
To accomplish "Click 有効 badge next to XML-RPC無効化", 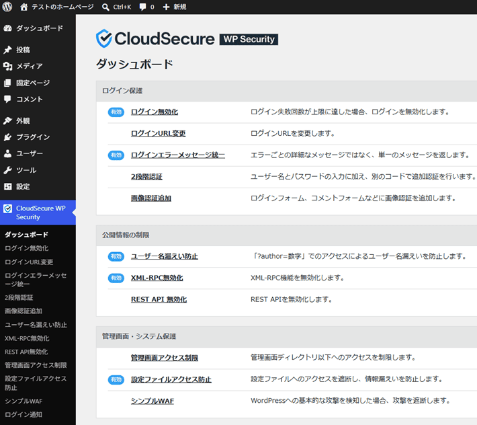I will pyautogui.click(x=116, y=278).
